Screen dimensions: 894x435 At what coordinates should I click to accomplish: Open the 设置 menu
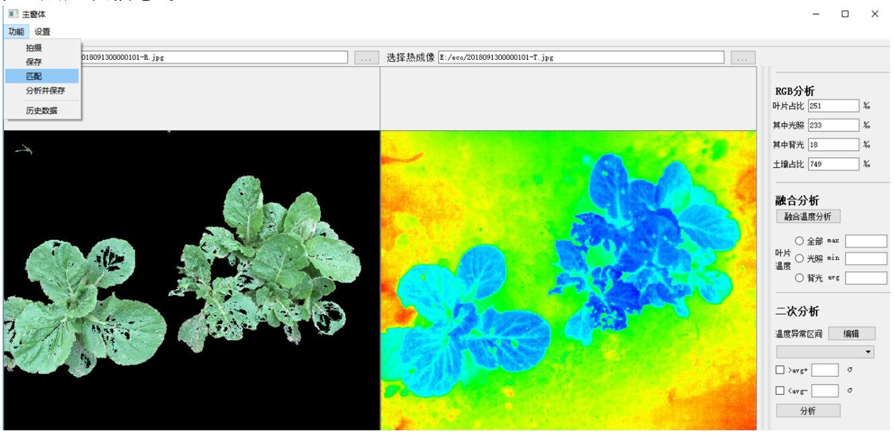[x=42, y=32]
